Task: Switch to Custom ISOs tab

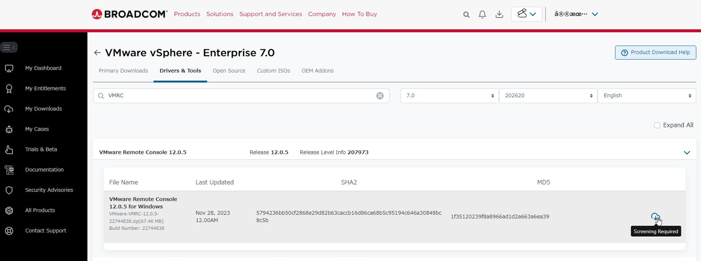Action: (273, 71)
